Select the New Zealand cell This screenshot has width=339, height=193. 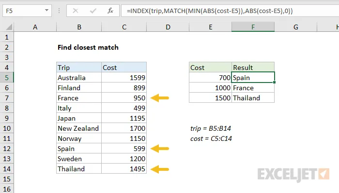[x=78, y=128]
